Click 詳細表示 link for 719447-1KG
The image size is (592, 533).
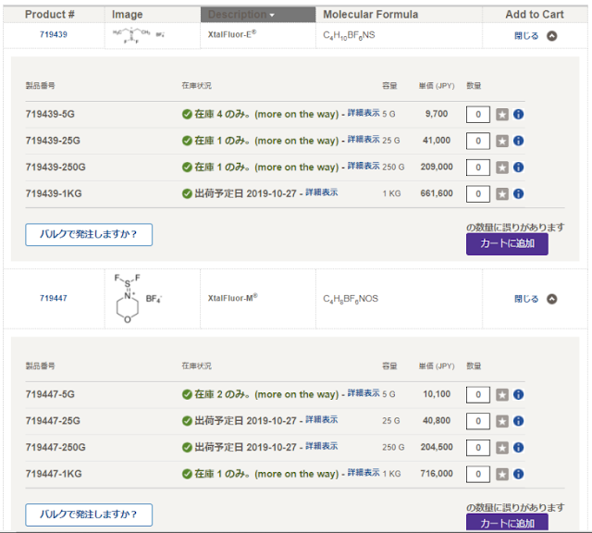[x=364, y=473]
